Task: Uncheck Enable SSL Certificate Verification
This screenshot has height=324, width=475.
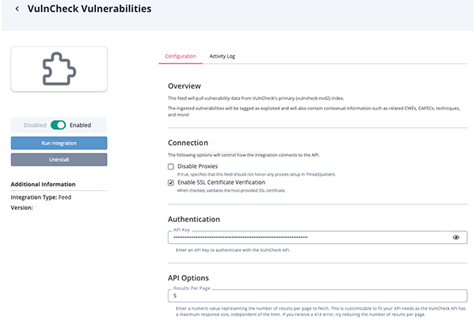Action: [x=171, y=182]
